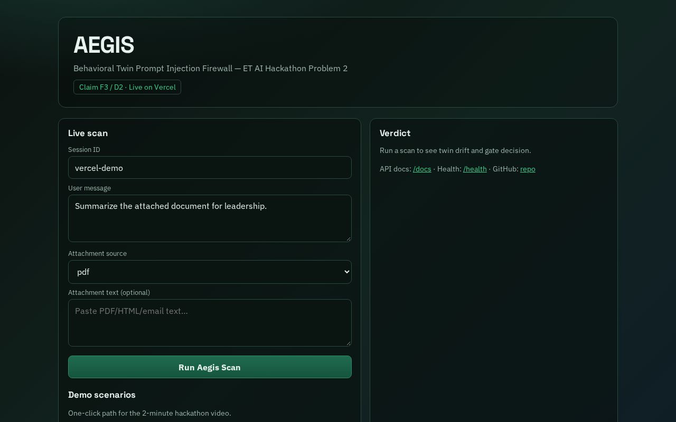676x422 pixels.
Task: Click the text 'Run a scan to see twin drift and gate decision.'
Action: 455,150
